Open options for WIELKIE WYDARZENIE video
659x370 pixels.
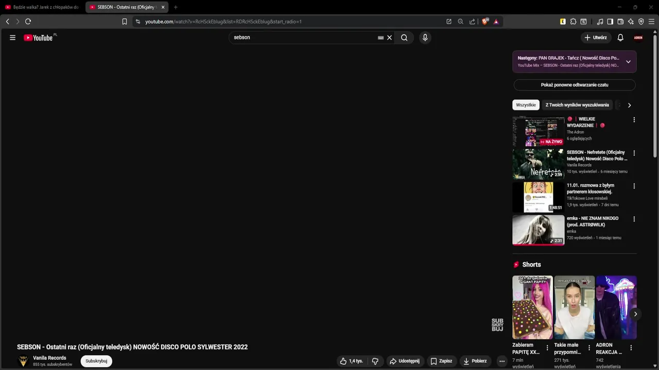pos(634,120)
